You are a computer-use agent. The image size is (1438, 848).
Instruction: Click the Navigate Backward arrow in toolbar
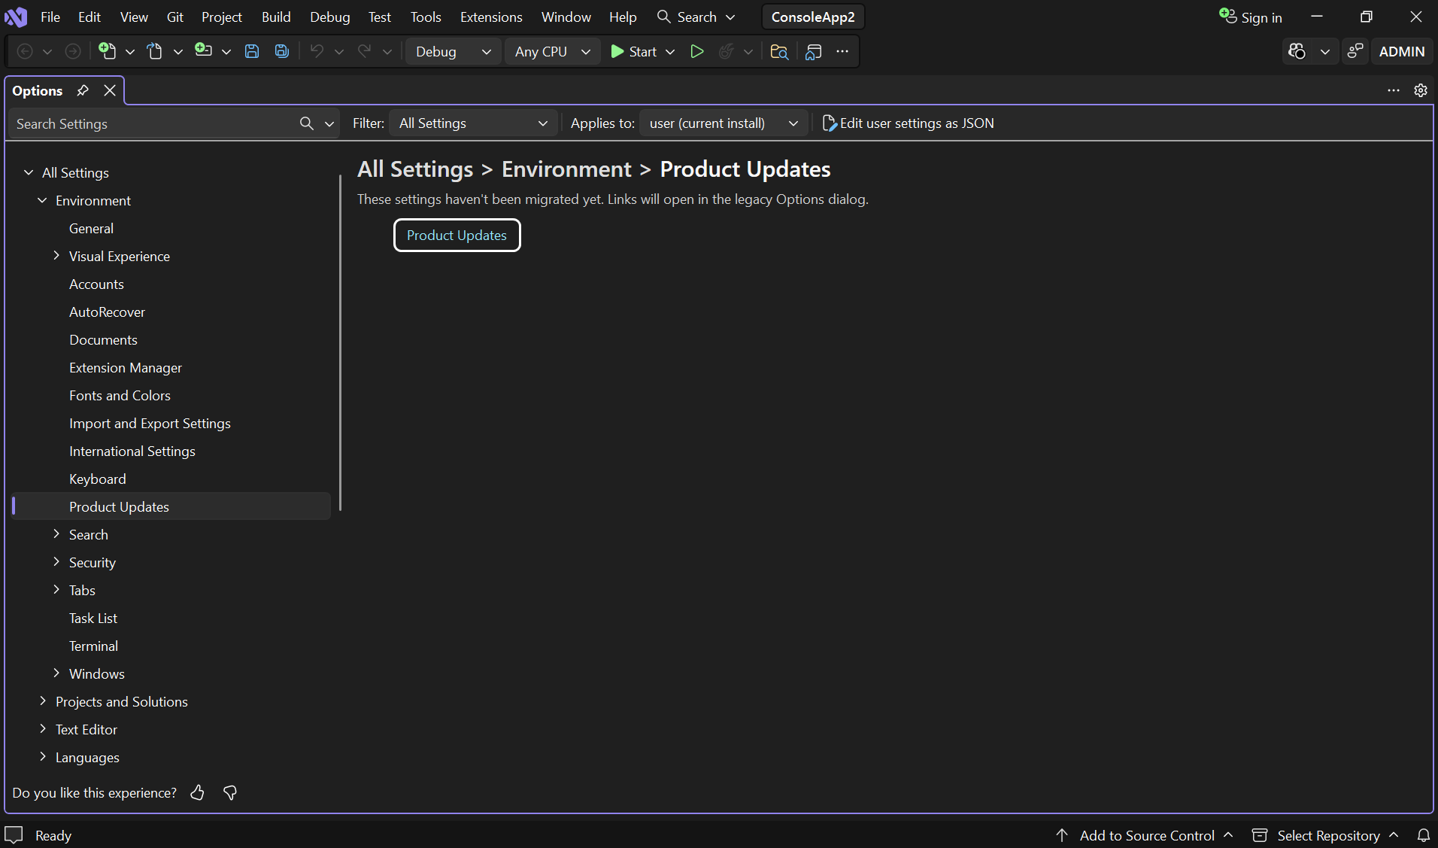[25, 51]
